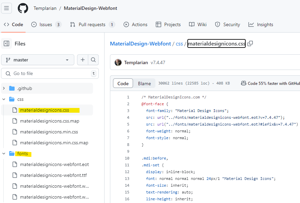
Task: Click file icon next to materialdesignicons.css.map
Action: (15, 121)
